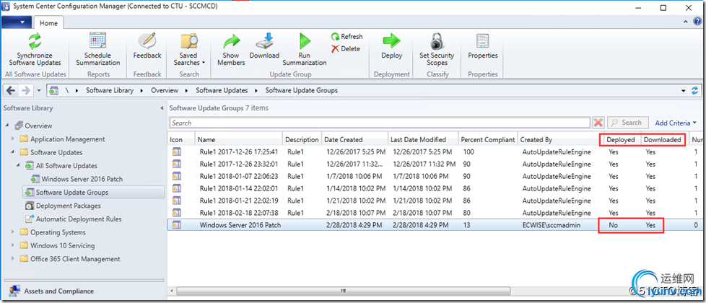Open Add Criteria dropdown

click(x=676, y=123)
